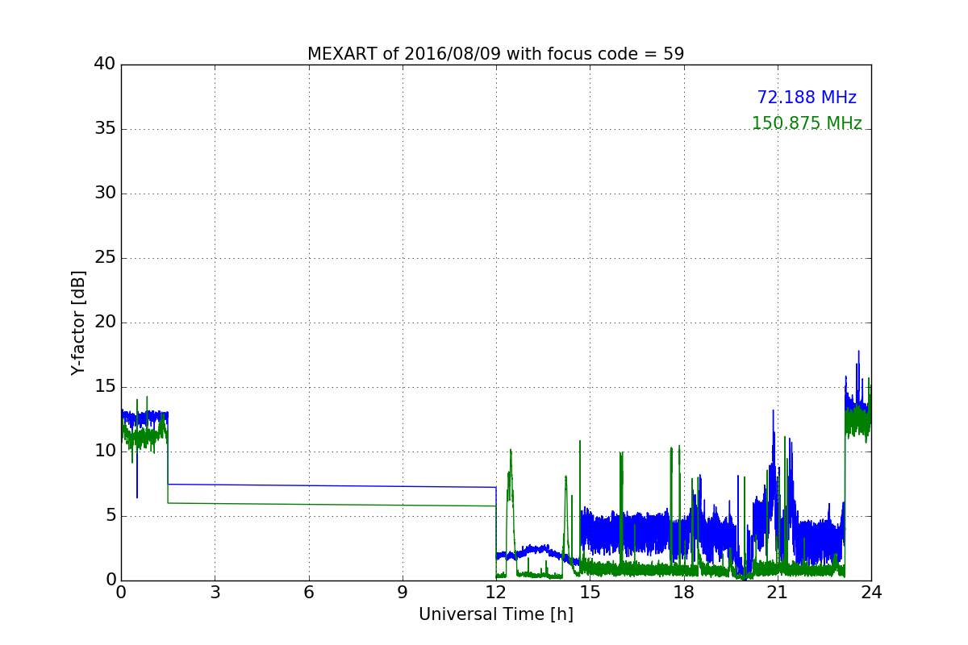Image resolution: width=968 pixels, height=645 pixels.
Task: Click y-axis tick label 40
Action: 106,64
